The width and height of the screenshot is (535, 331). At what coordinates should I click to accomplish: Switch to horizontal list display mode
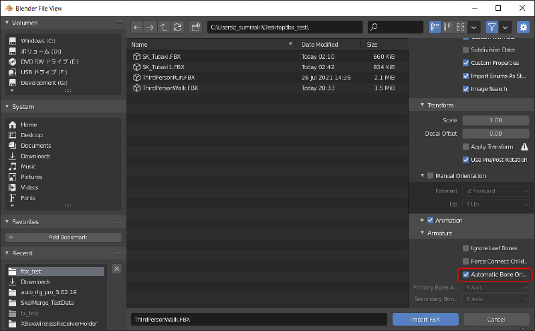coord(447,27)
